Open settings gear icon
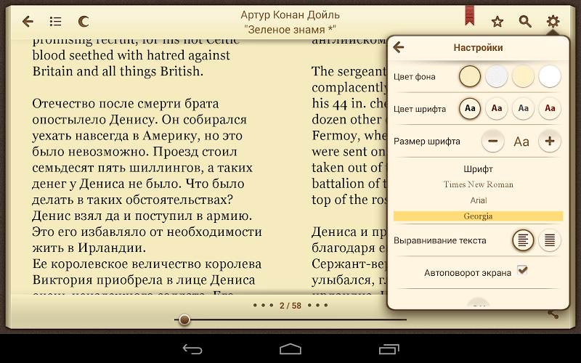The width and height of the screenshot is (581, 363). (553, 22)
